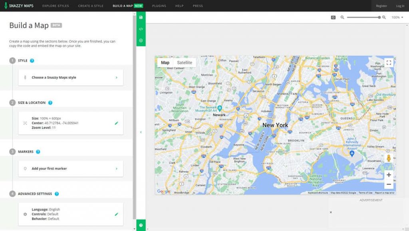Click the Snazzy Maps logo
The image size is (409, 231).
[19, 6]
